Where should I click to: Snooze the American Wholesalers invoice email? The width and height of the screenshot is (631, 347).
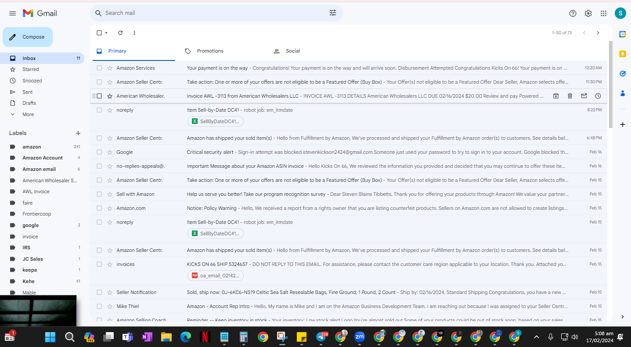tap(598, 96)
